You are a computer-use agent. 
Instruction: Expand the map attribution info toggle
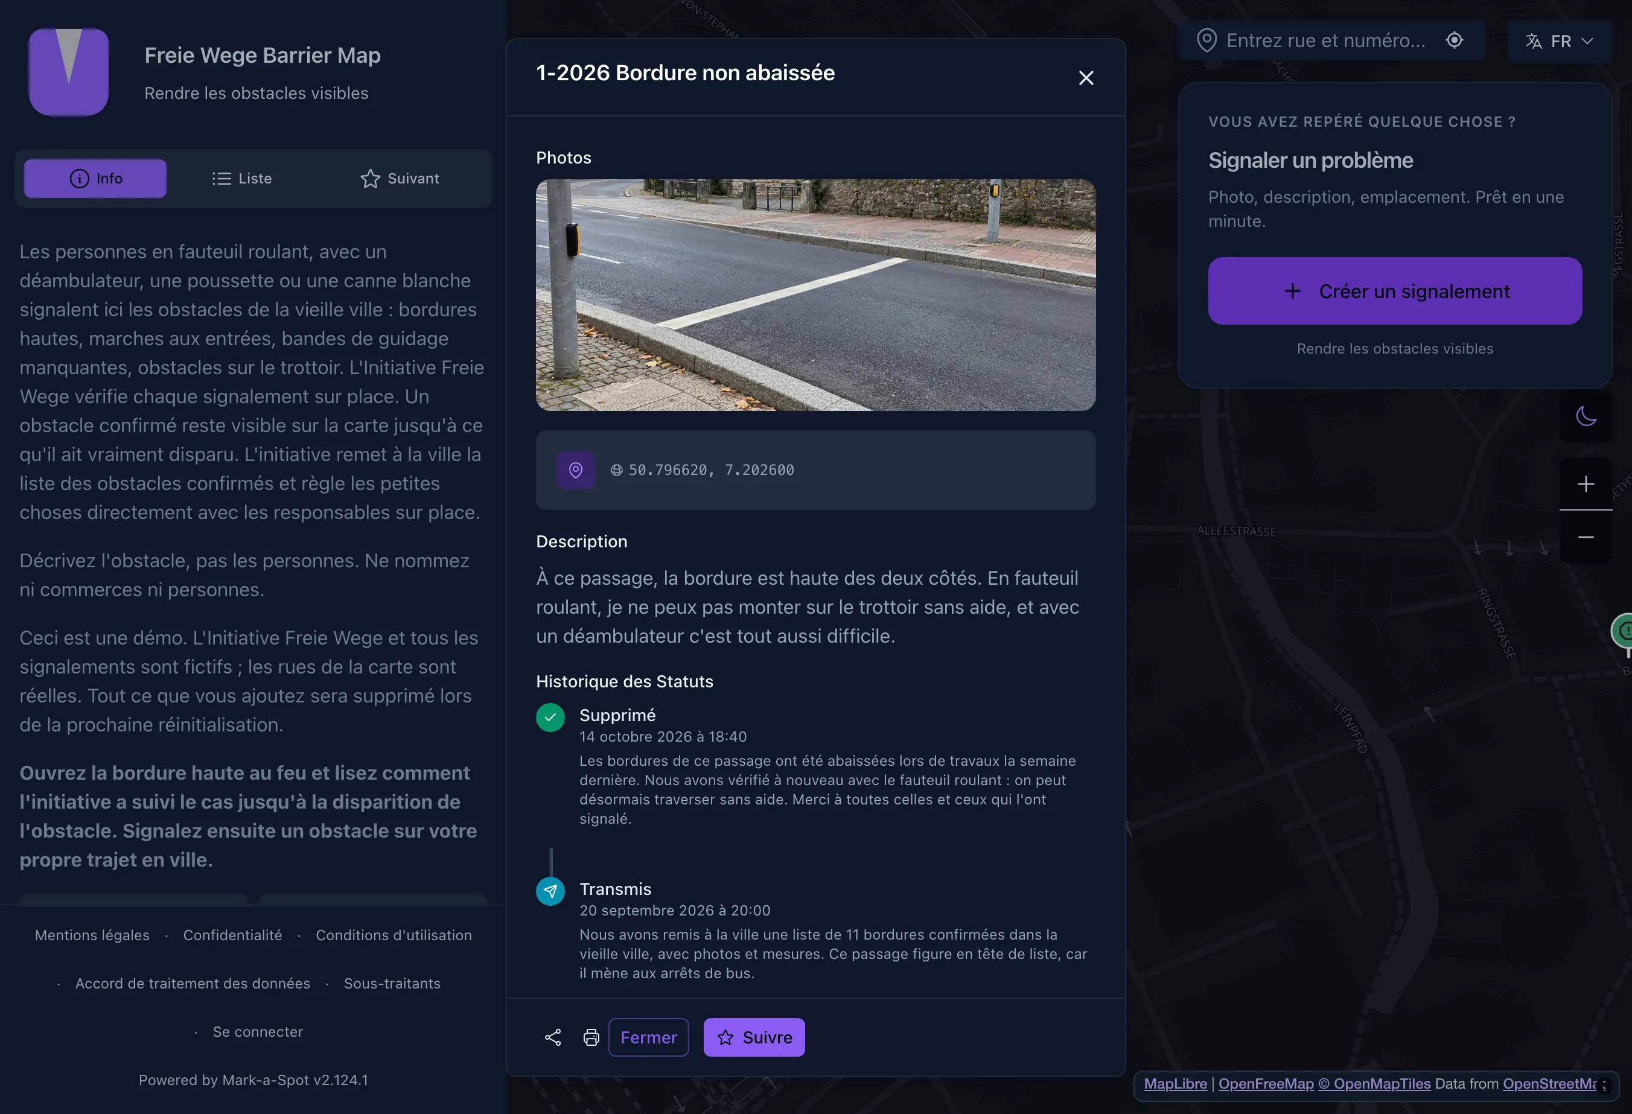pyautogui.click(x=1605, y=1085)
